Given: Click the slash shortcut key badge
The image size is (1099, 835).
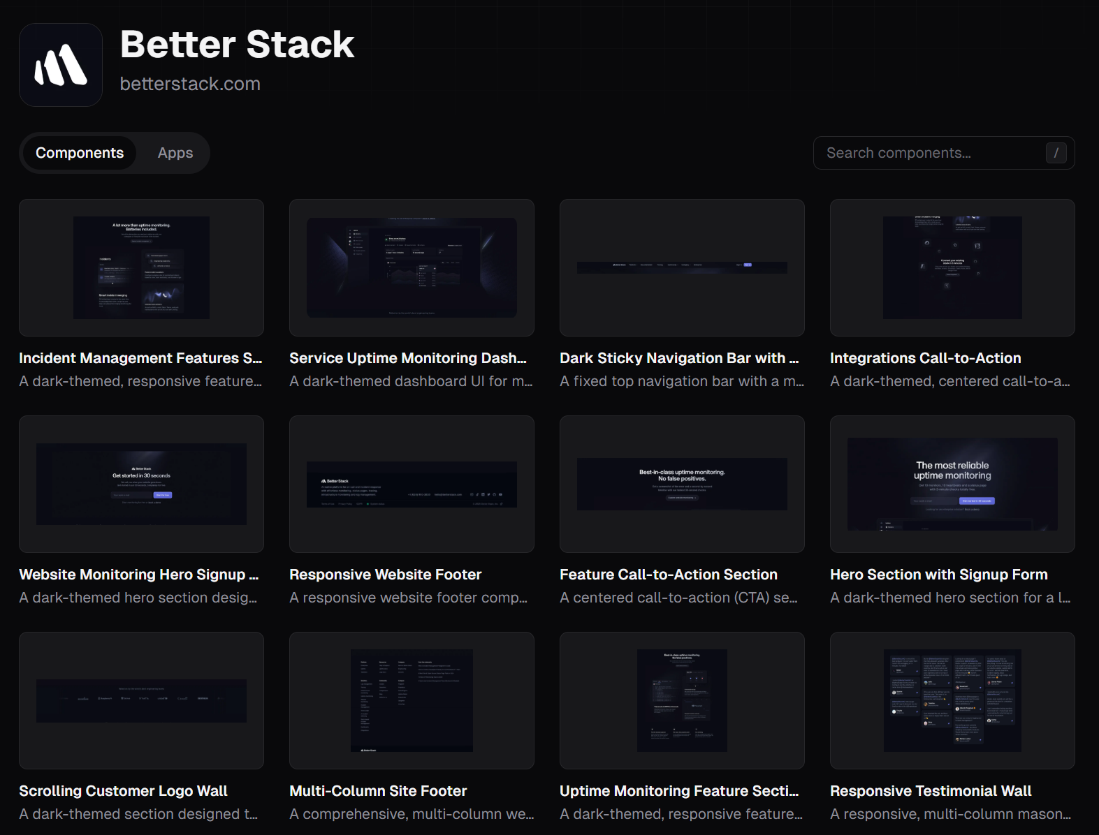Looking at the screenshot, I should pyautogui.click(x=1056, y=153).
